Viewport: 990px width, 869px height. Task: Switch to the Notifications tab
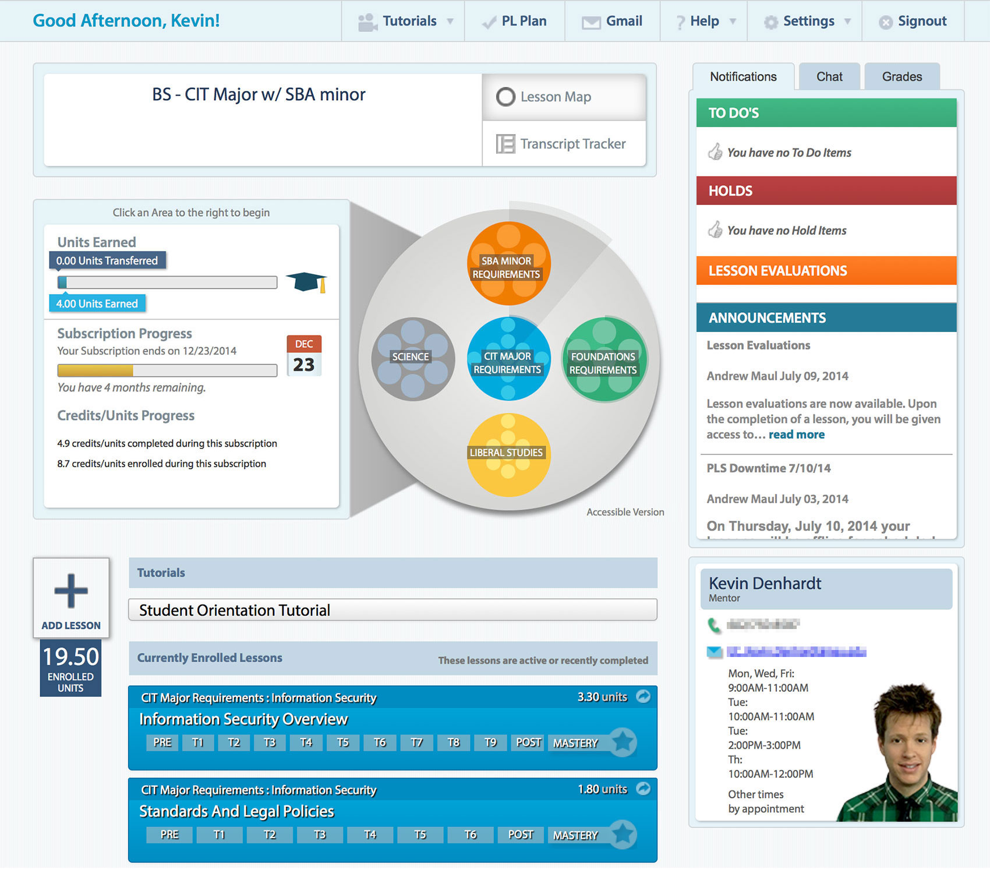click(x=743, y=76)
